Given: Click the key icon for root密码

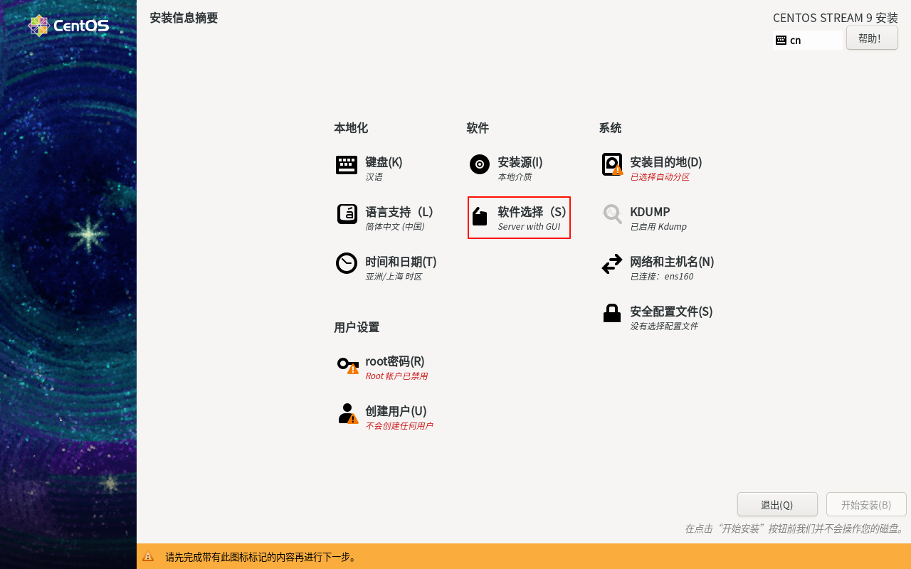Looking at the screenshot, I should (348, 365).
